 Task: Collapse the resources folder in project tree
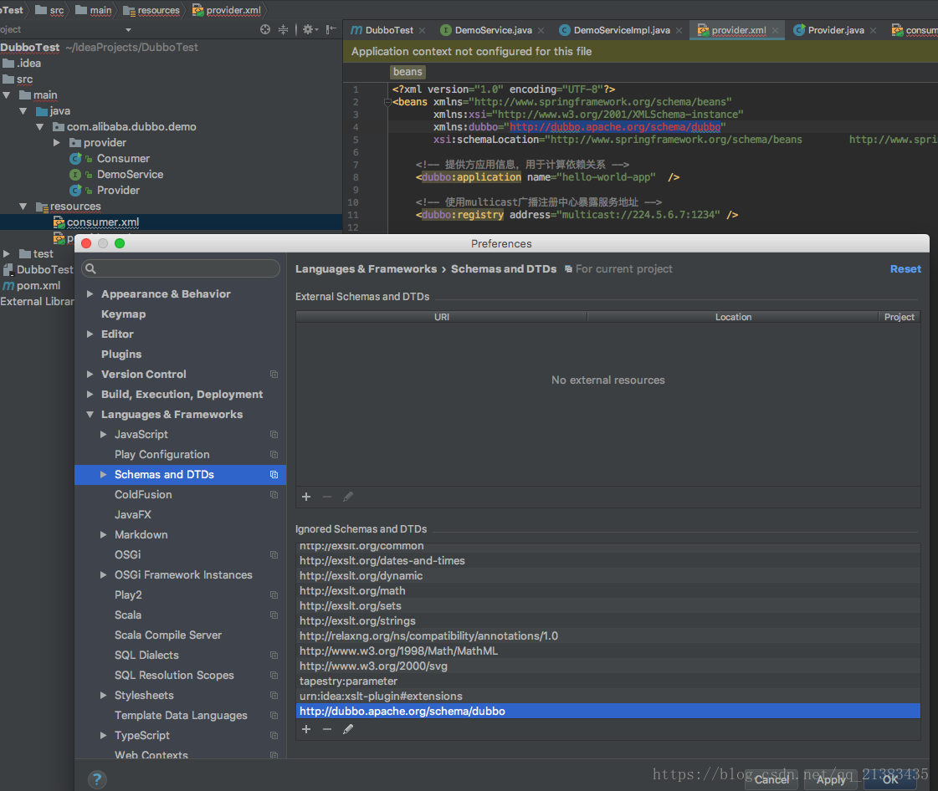point(23,207)
